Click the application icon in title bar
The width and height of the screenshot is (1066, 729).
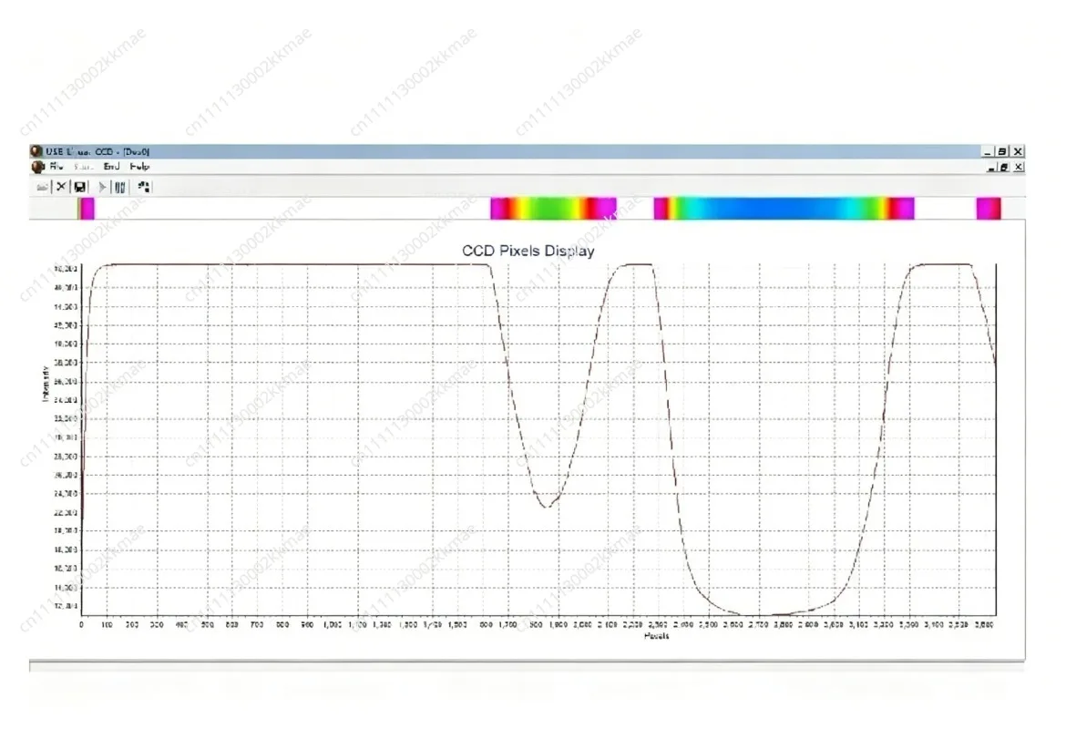(36, 151)
